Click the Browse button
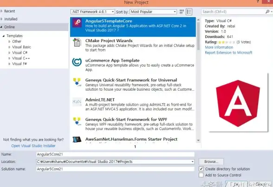This screenshot has width=273, height=187. [211, 162]
